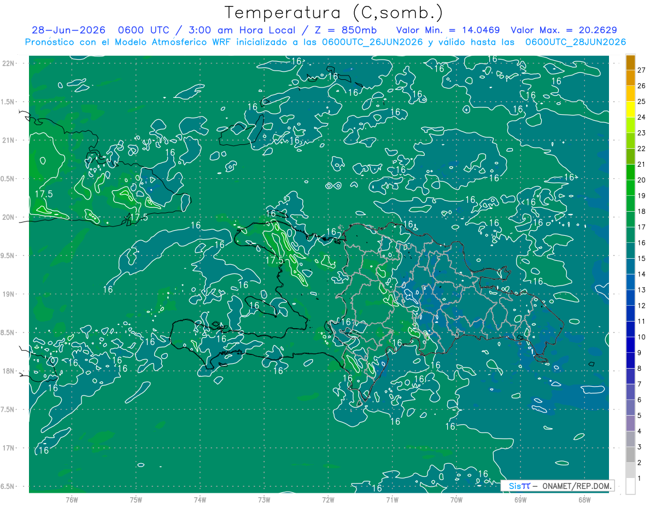This screenshot has height=507, width=656.
Task: Click the '74W' longitude axis label
Action: (x=200, y=499)
